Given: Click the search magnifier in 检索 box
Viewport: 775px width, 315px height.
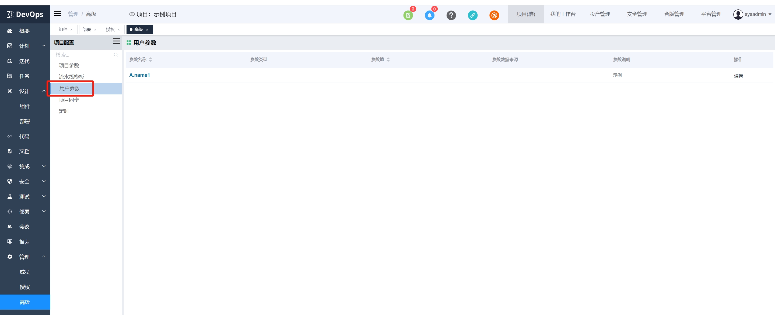Looking at the screenshot, I should tap(115, 55).
